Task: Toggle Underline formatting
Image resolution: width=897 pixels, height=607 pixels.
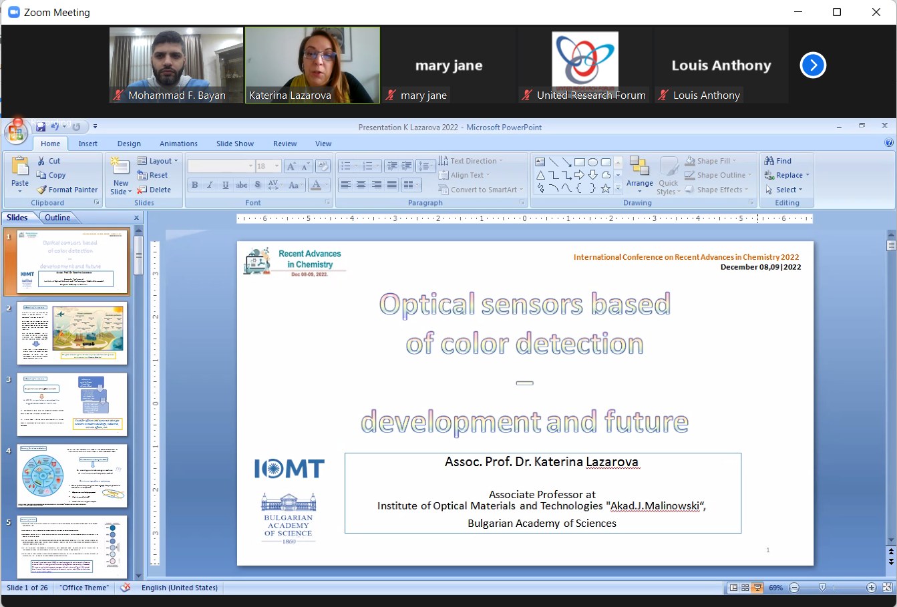Action: 225,185
